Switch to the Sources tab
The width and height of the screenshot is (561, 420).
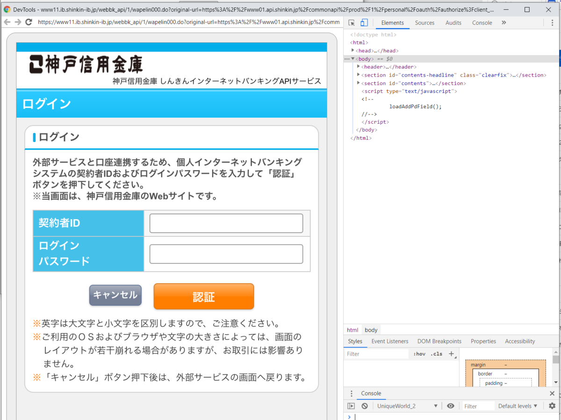(x=424, y=22)
